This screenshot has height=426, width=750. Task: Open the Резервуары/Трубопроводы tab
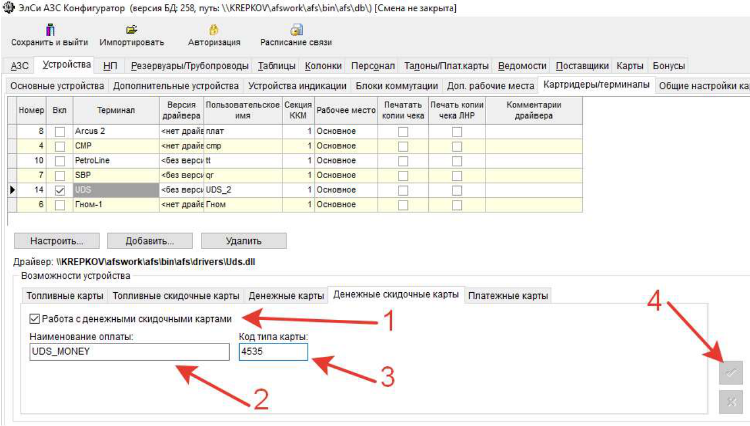point(190,66)
